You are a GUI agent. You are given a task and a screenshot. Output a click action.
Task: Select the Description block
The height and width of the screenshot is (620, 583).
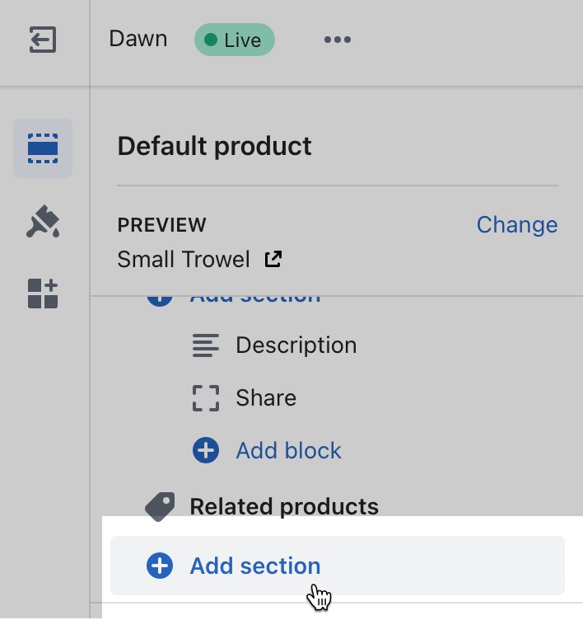coord(296,345)
